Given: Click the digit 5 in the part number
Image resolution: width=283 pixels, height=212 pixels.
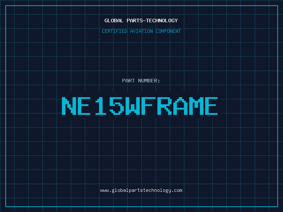Looking at the screenshot, I should point(117,106).
